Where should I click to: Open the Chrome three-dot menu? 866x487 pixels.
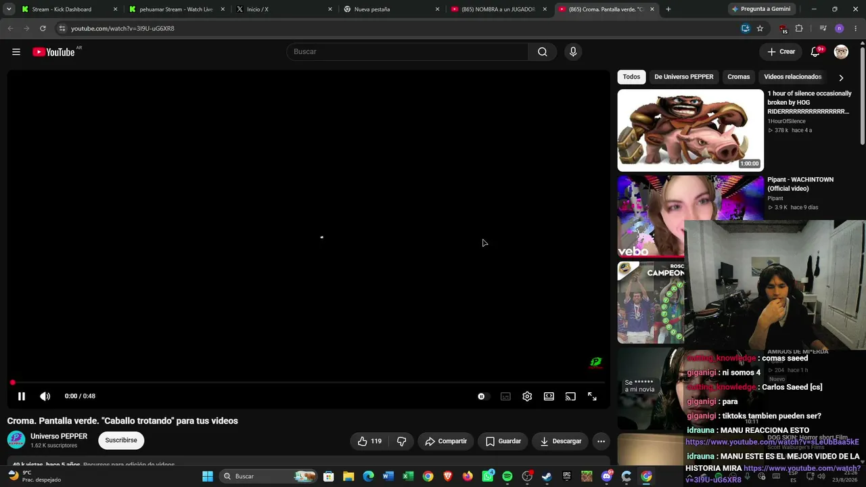pos(856,28)
